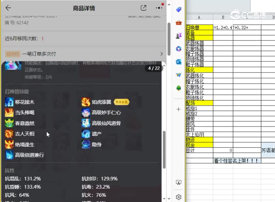Select the 如虎添翼 skill icon
275x202 pixels.
click(86, 102)
